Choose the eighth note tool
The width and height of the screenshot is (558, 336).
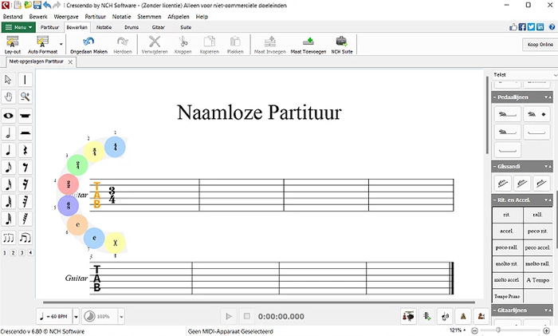click(x=8, y=167)
